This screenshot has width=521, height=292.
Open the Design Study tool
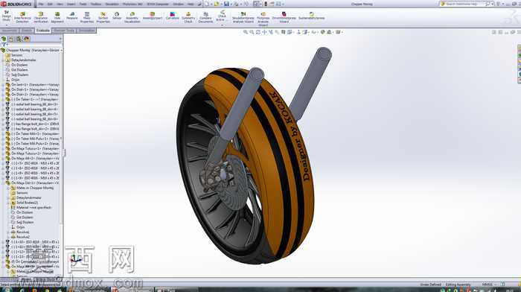6,16
